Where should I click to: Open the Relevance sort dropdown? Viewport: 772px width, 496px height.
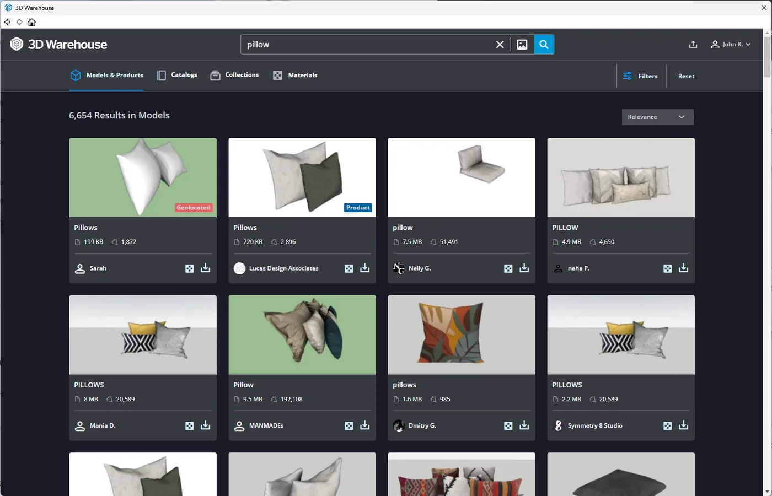coord(657,117)
